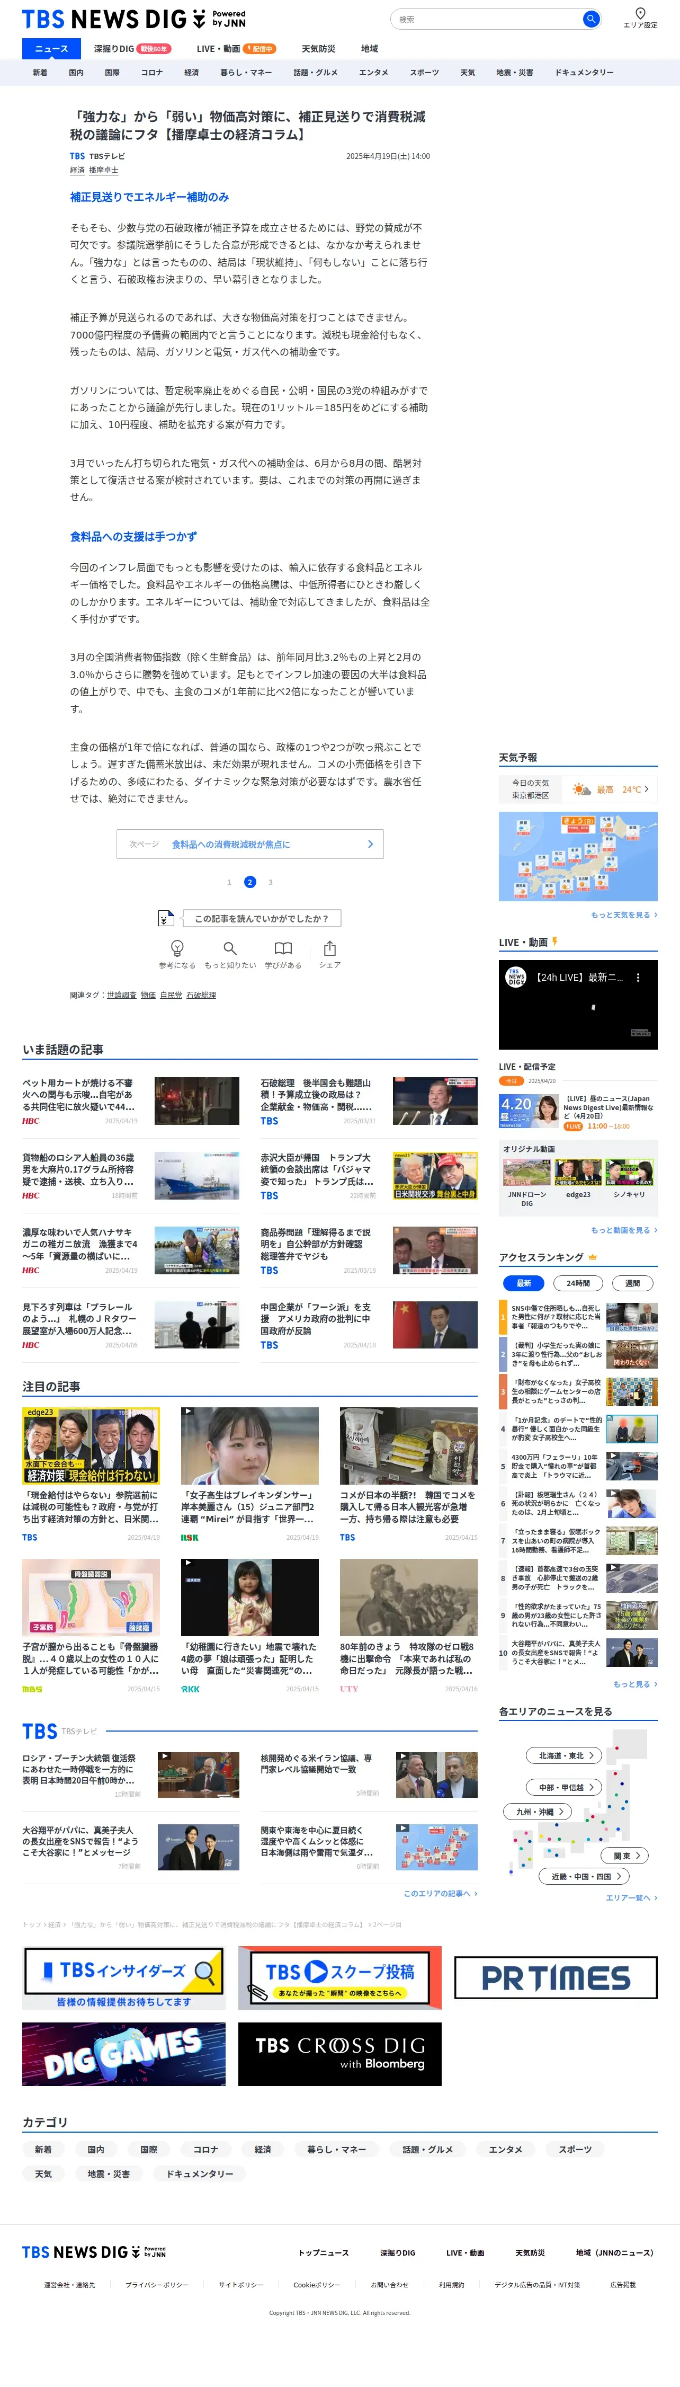Click the blue search magnifier button
The width and height of the screenshot is (680, 2387).
click(590, 19)
